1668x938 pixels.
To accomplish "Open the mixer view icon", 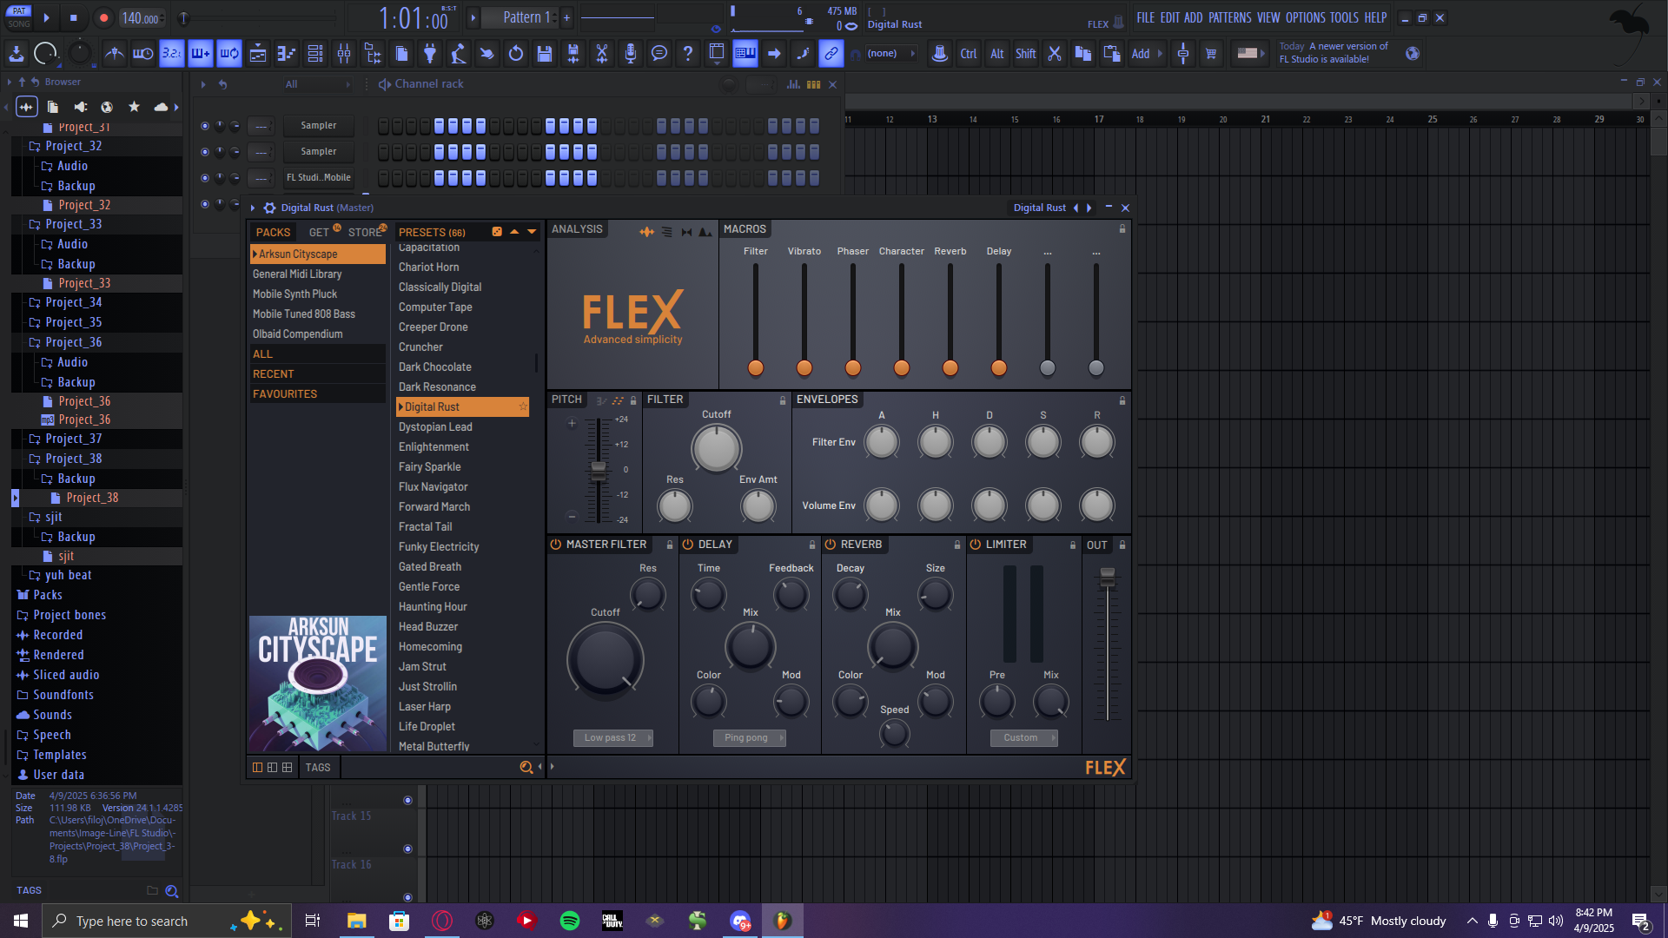I will click(x=344, y=54).
